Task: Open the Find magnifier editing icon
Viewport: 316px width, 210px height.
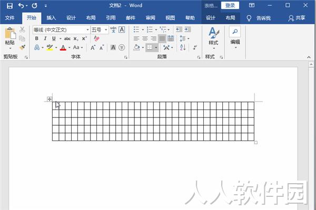Action: click(x=235, y=32)
